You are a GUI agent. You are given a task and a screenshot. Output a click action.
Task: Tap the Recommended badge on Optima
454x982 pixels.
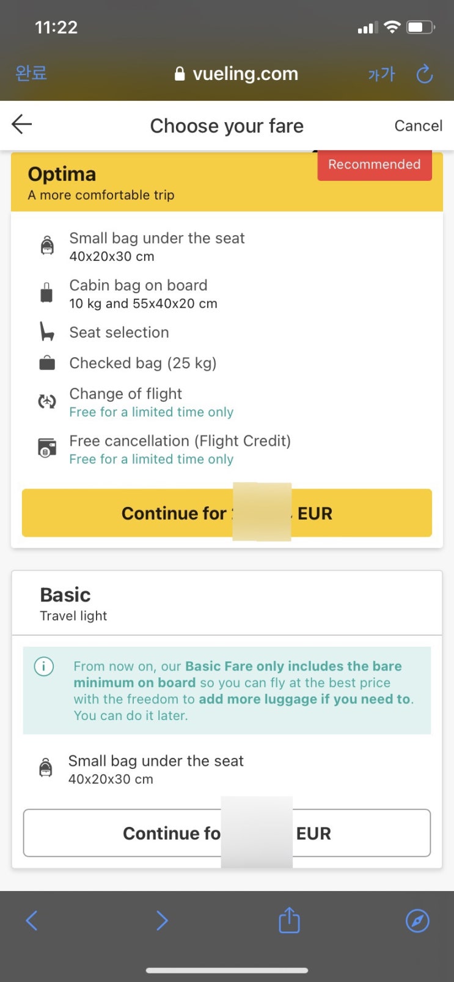pos(375,165)
